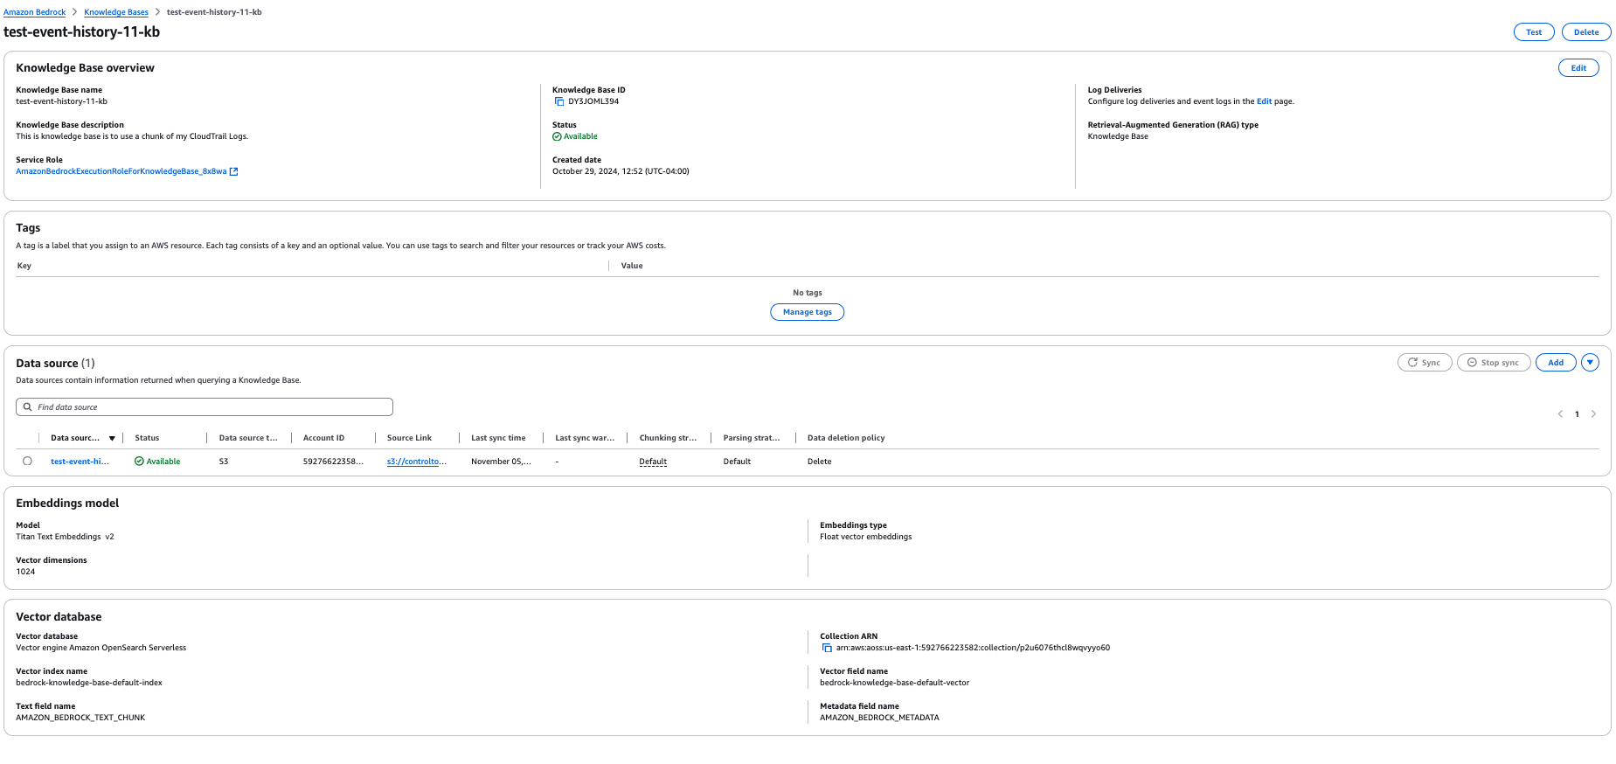Open the s3://controlto... source link

(x=417, y=462)
